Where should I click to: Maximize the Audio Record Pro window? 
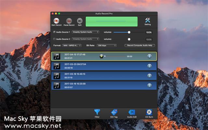coord(59,14)
